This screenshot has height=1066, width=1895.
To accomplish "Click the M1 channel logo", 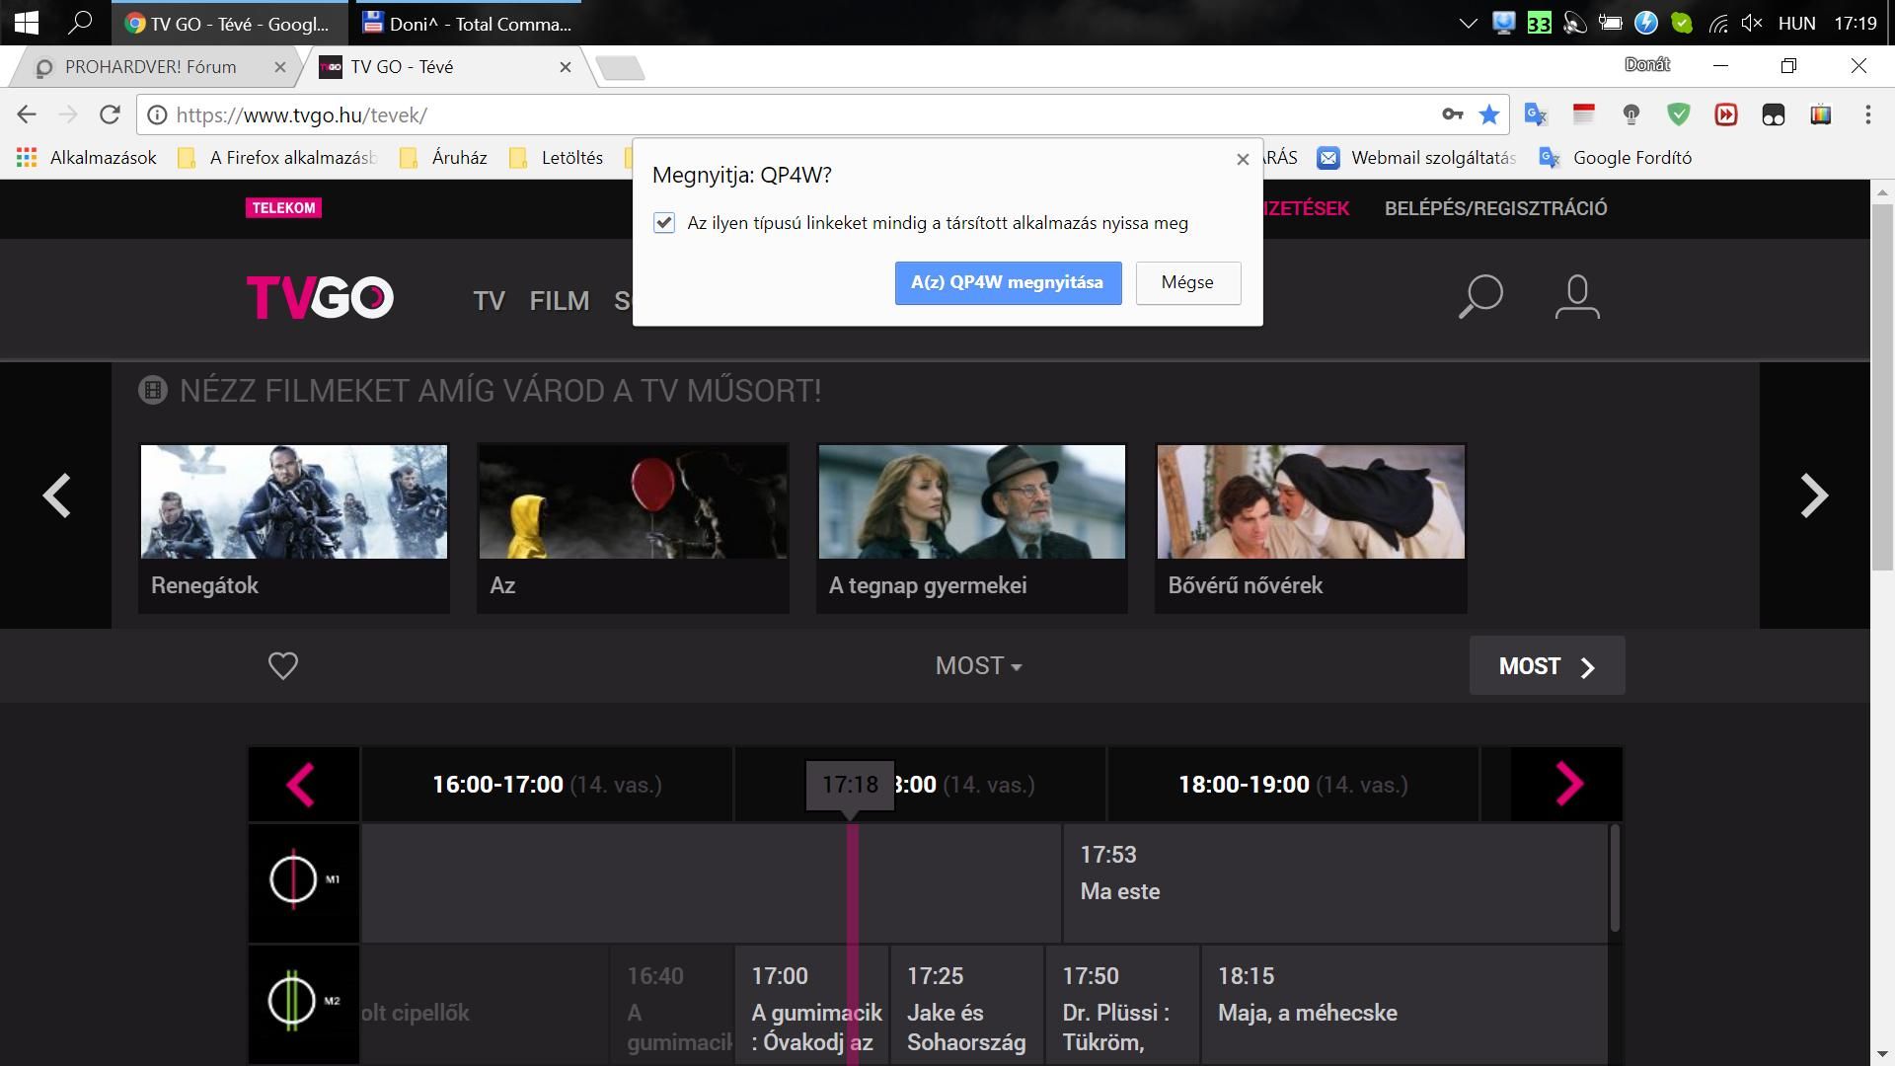I will tap(303, 878).
